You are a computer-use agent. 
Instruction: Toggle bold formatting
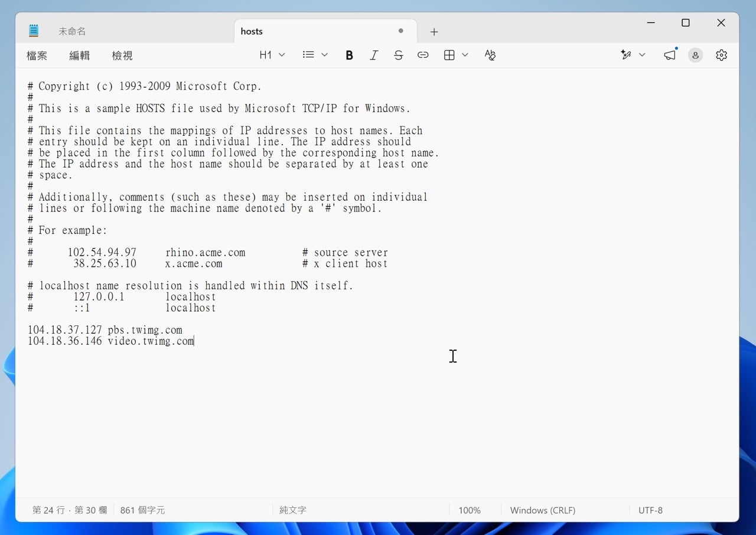coord(350,55)
